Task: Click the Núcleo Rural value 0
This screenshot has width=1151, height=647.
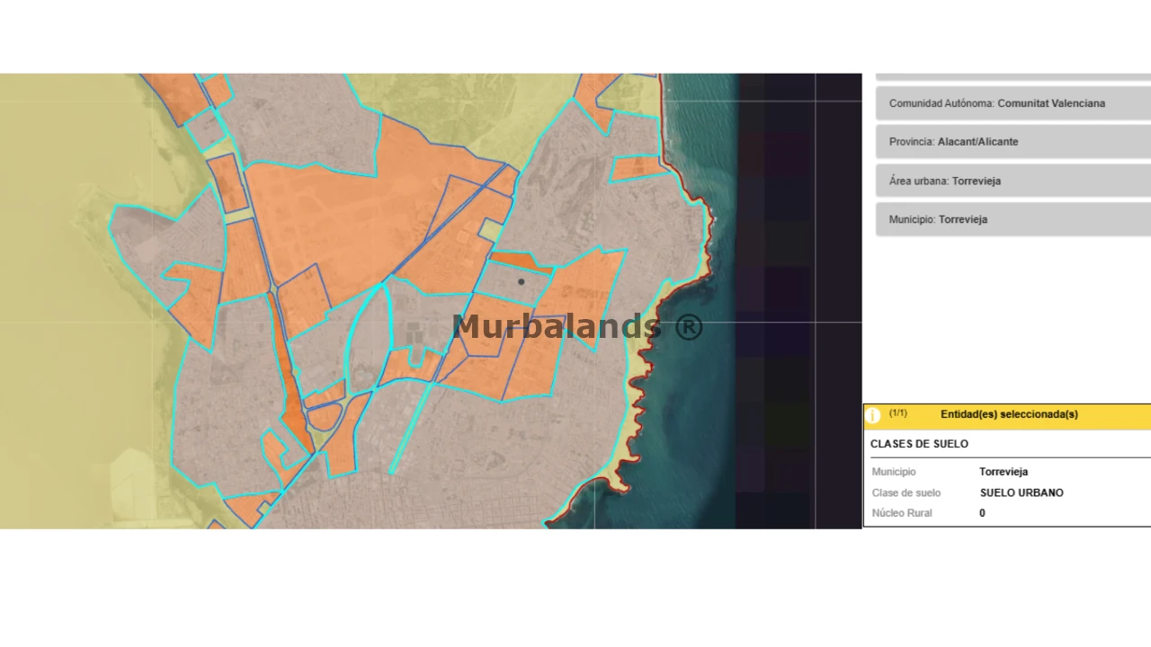Action: [x=982, y=513]
